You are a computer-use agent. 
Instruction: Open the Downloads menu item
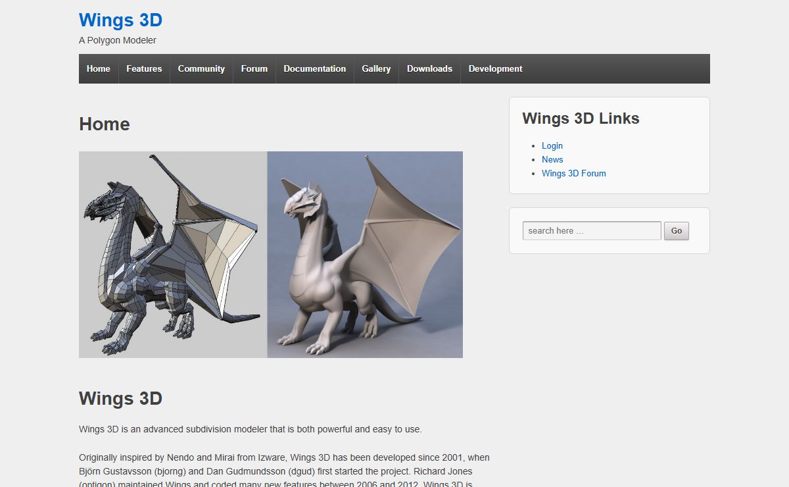coord(429,68)
